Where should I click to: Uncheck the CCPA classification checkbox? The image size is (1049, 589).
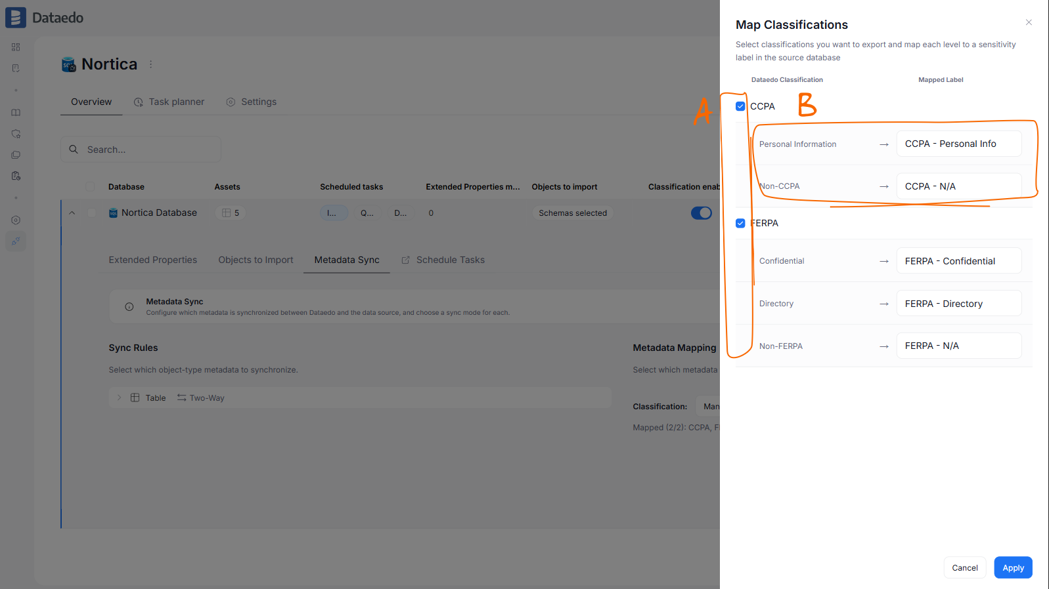click(x=740, y=106)
